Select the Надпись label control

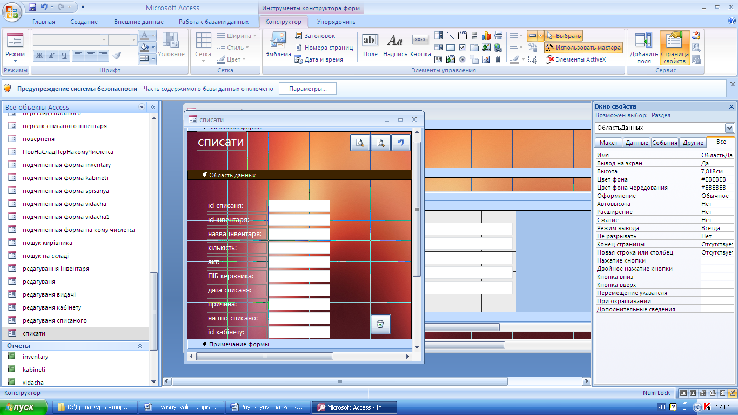pos(395,45)
